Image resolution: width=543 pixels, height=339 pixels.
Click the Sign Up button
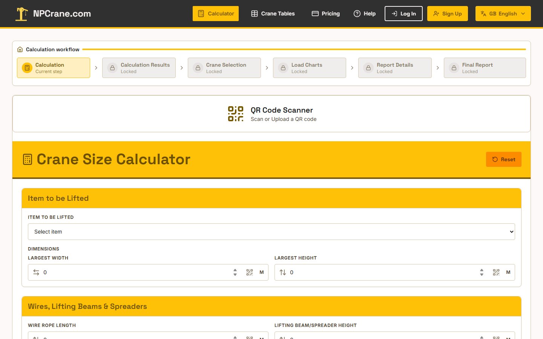tap(448, 14)
